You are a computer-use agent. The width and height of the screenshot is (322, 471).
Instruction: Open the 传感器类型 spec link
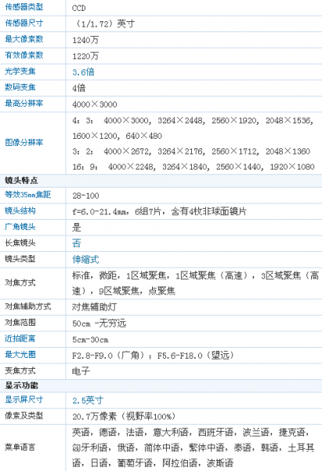[24, 7]
